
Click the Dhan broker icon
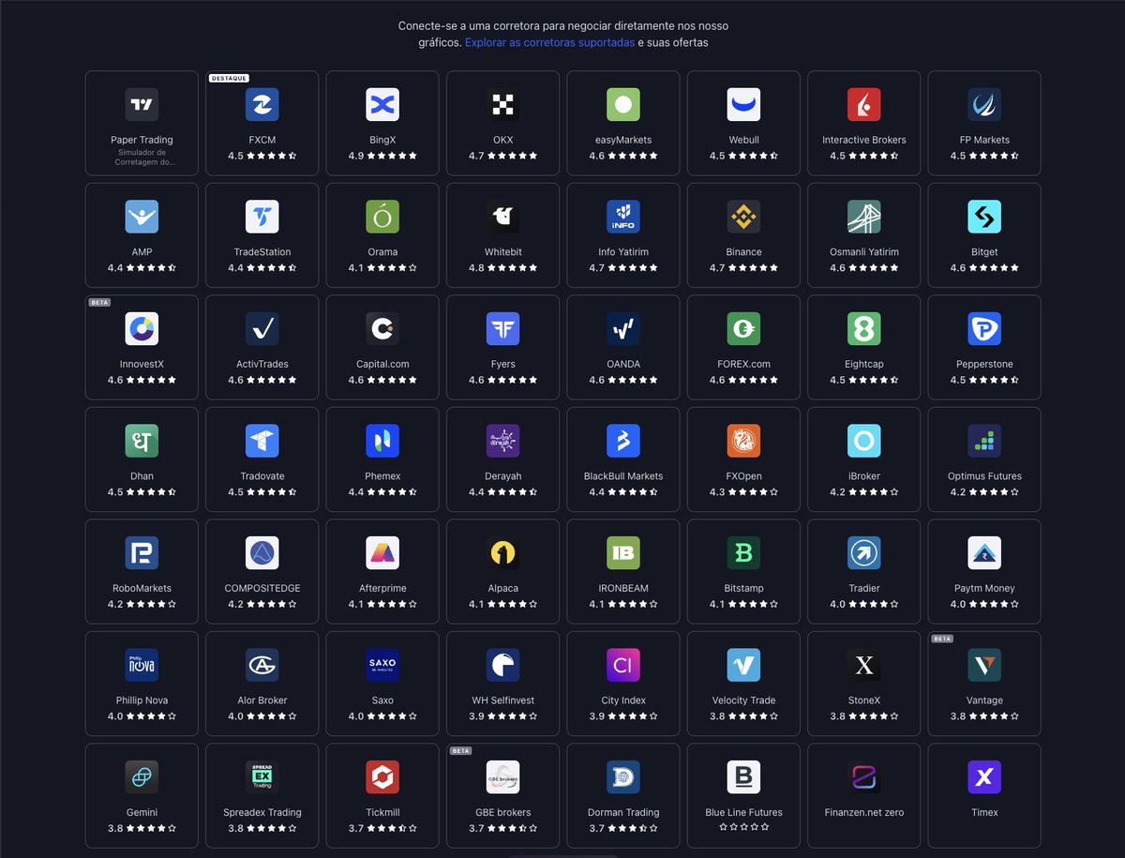142,441
